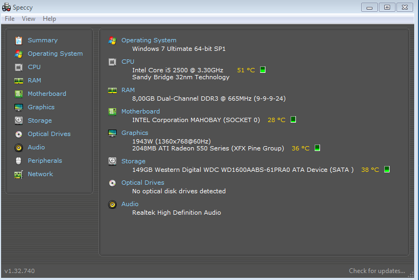
Task: Click the Storage temperature status icon
Action: pyautogui.click(x=387, y=170)
